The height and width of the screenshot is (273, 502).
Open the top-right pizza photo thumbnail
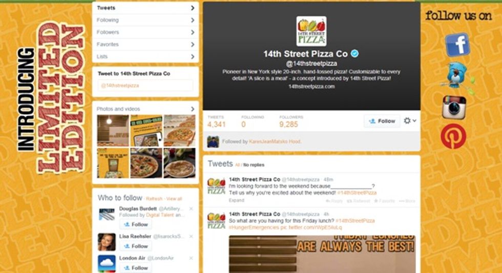tap(179, 131)
